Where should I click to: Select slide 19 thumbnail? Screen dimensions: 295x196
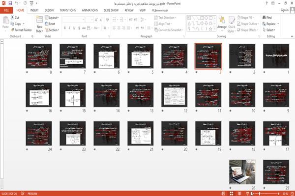pyautogui.click(x=208, y=134)
